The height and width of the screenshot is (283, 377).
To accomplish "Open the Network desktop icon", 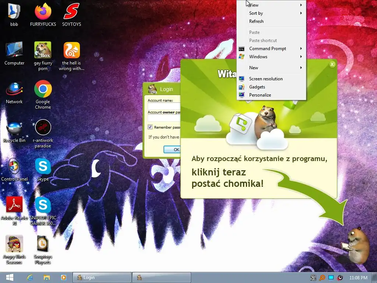I will coord(14,92).
